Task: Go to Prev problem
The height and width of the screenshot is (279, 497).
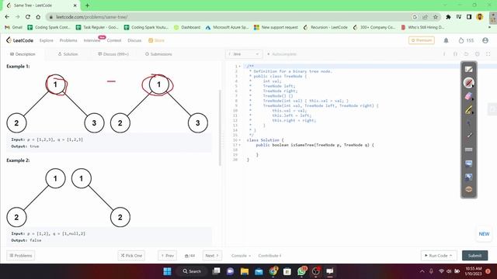Action: point(168,256)
